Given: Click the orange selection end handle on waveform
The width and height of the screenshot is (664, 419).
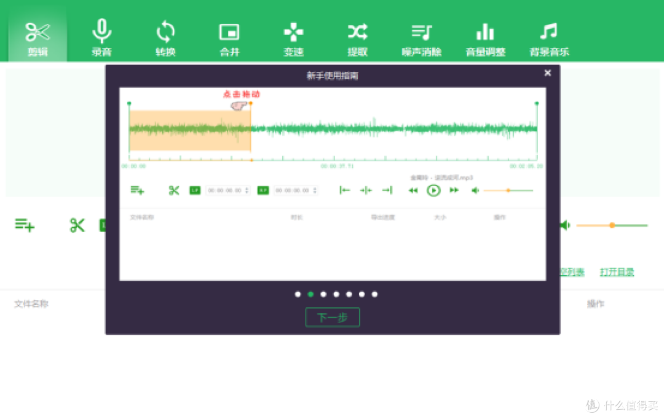Looking at the screenshot, I should 251,103.
